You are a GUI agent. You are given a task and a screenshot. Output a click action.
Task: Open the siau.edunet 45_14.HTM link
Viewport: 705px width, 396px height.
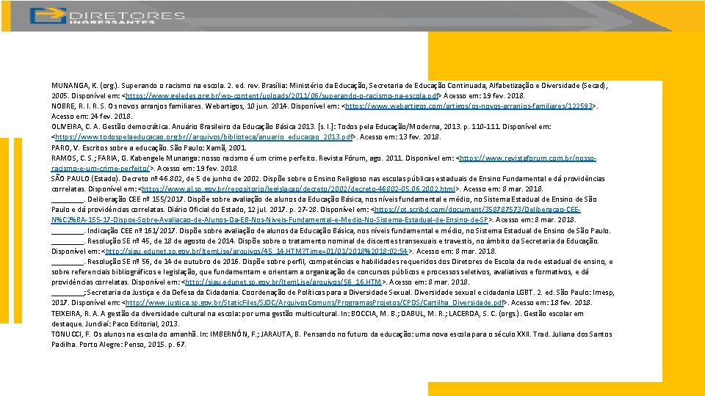point(257,252)
